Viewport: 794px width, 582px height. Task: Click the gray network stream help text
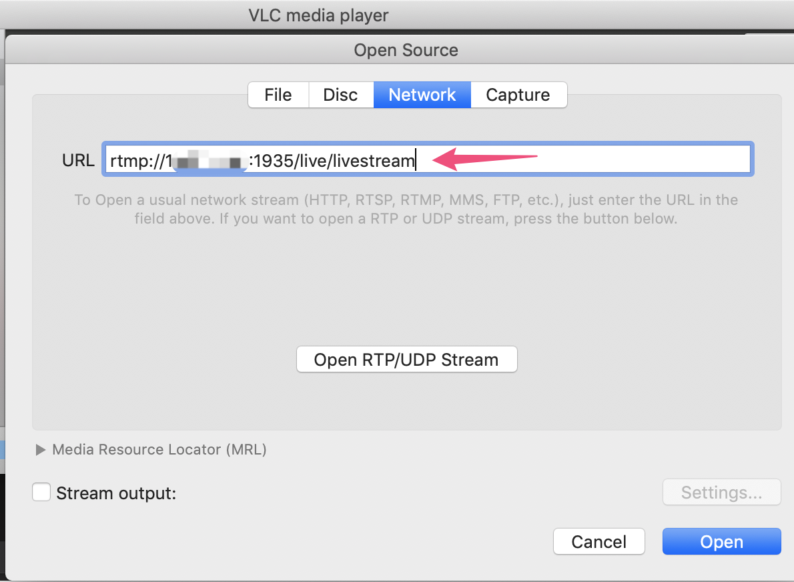(x=406, y=209)
